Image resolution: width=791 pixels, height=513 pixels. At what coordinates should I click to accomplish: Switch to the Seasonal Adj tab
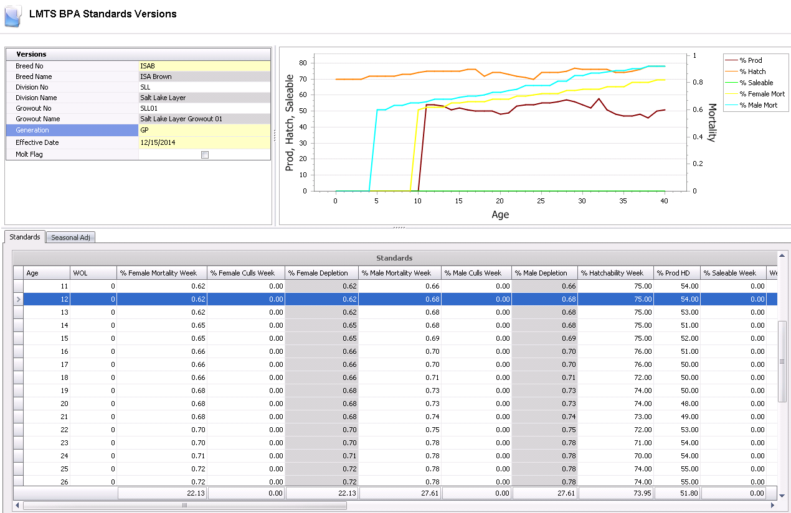click(70, 238)
